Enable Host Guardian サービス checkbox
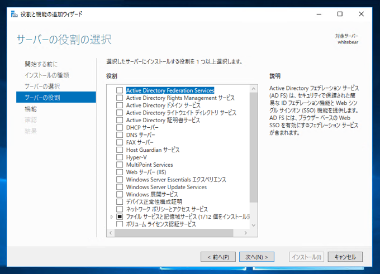 pos(120,150)
